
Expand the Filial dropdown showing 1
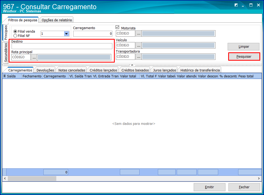pos(67,34)
